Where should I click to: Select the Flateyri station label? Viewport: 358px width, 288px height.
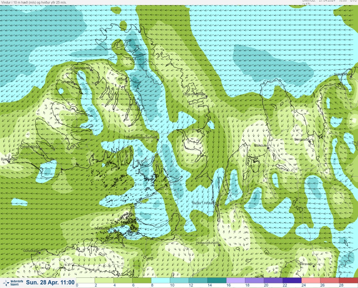(x=69, y=82)
